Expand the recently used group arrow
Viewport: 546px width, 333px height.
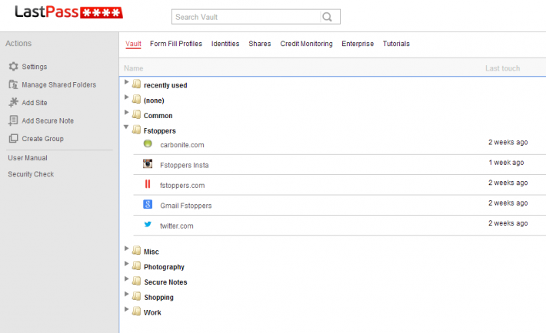(x=127, y=82)
